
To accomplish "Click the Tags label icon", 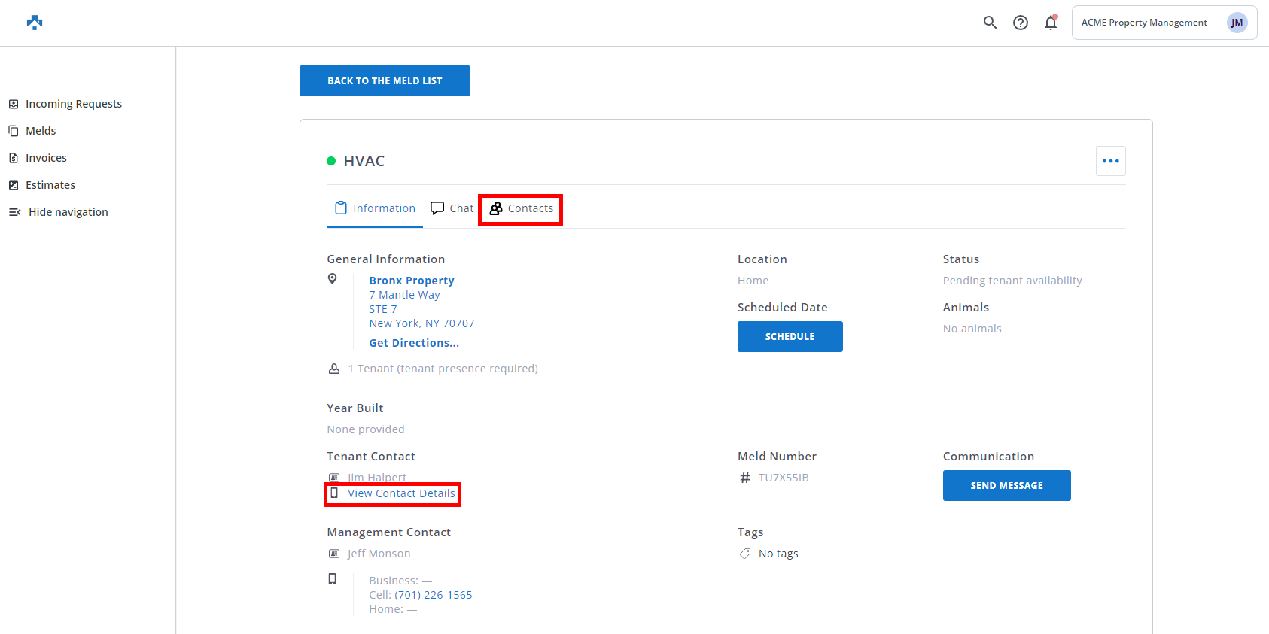I will (x=745, y=554).
